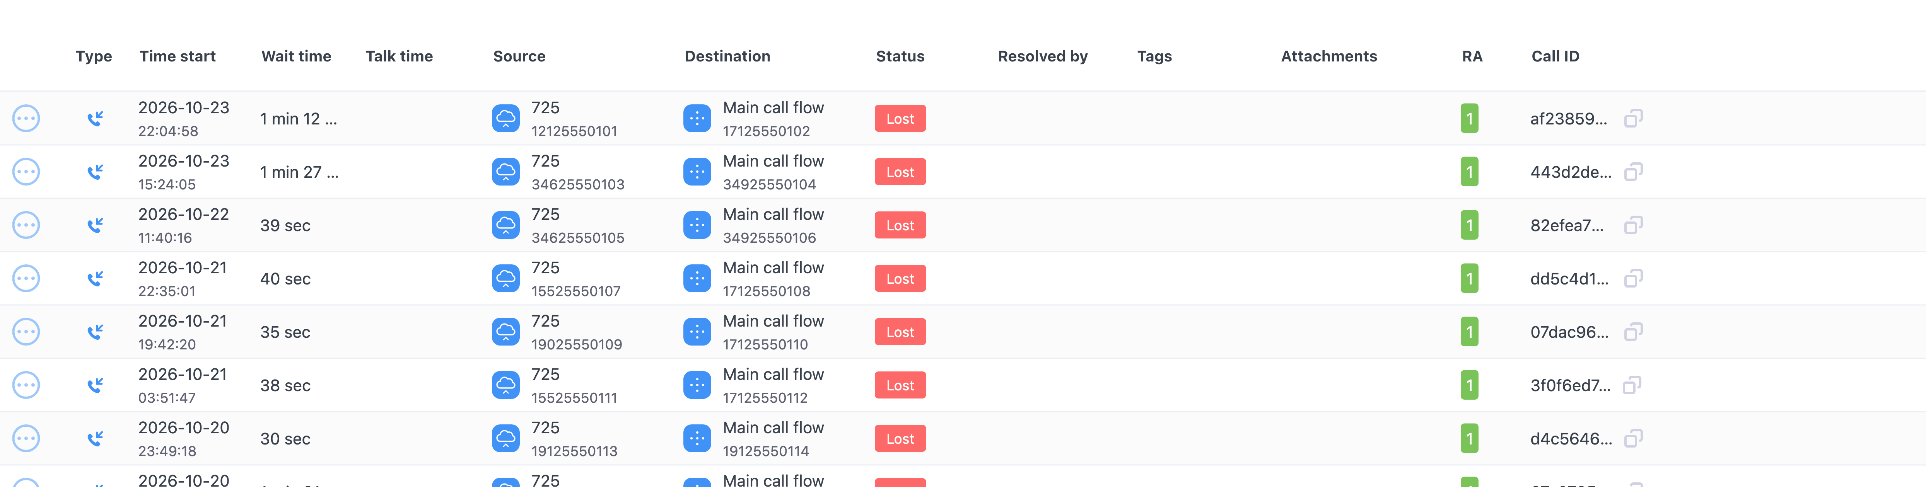Click the Lost status badge for call d4c5646
The image size is (1926, 487).
pyautogui.click(x=900, y=438)
